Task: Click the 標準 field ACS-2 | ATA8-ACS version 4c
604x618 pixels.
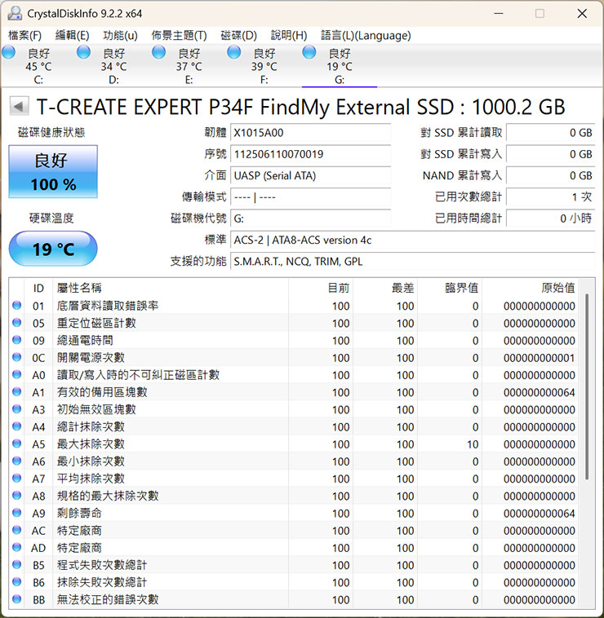Action: pyautogui.click(x=413, y=240)
